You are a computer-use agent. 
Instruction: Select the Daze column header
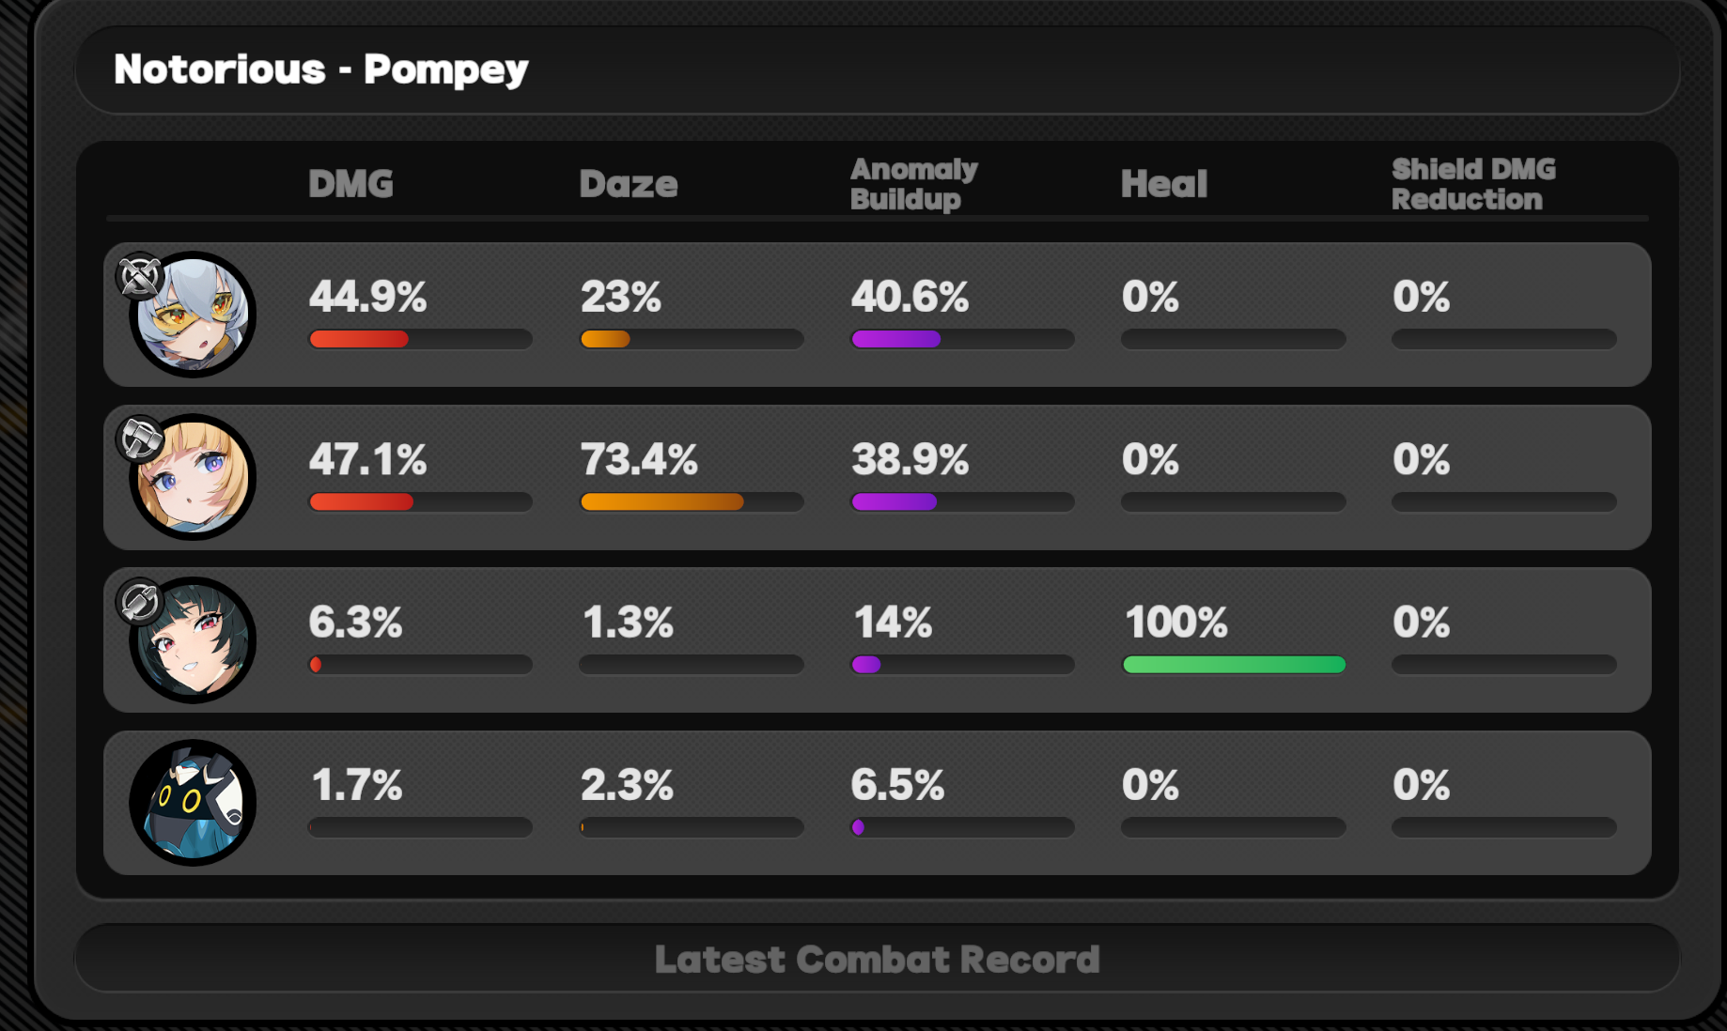(x=628, y=184)
